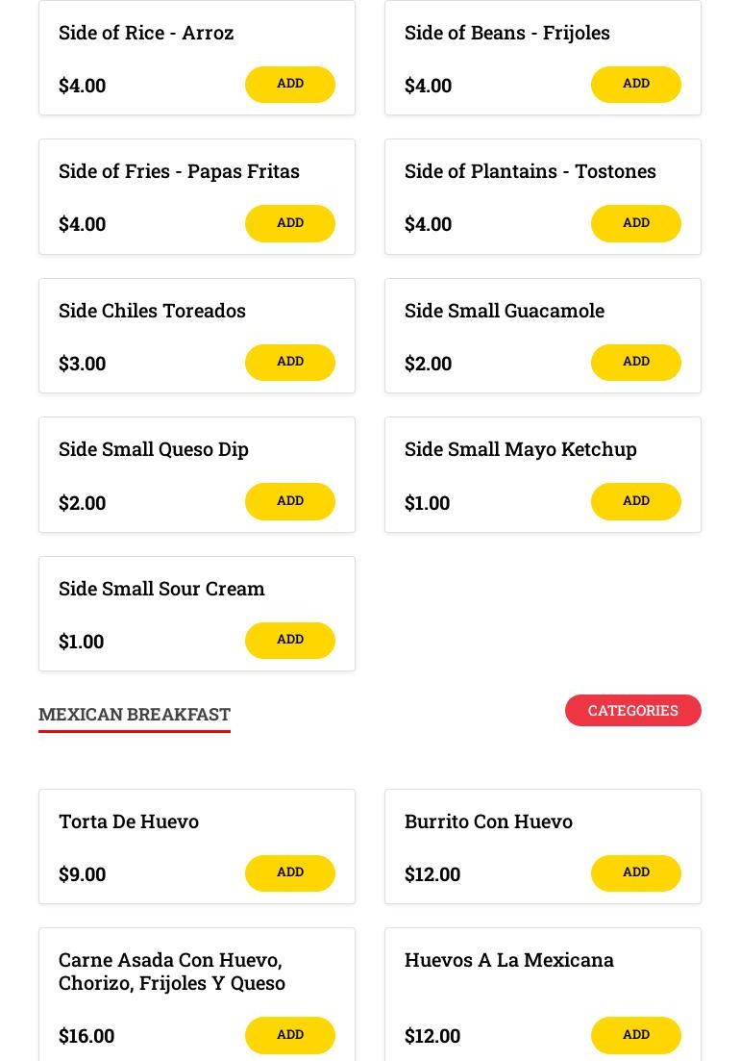Add Carne Asada Con Huevo to order
This screenshot has height=1061, width=740.
point(290,1035)
